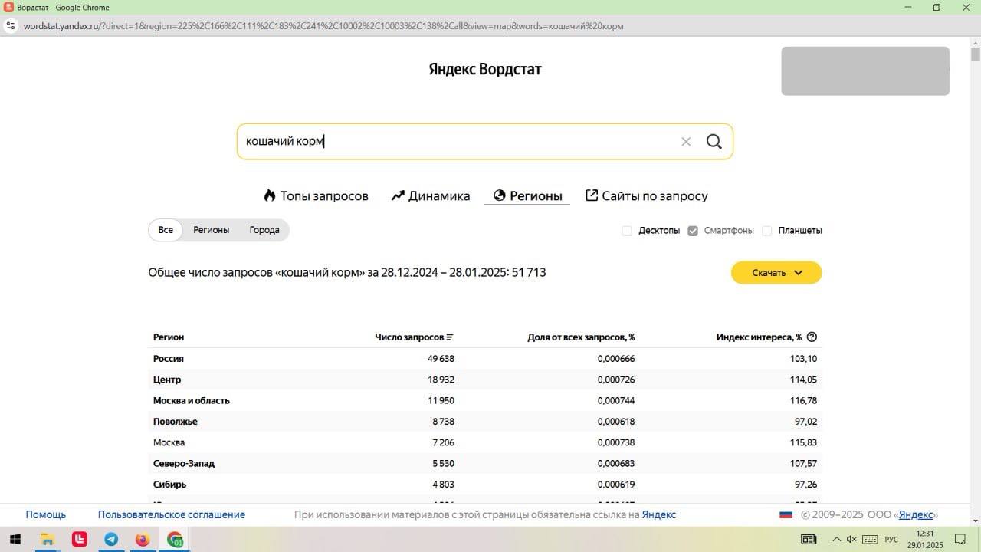The image size is (981, 552).
Task: Click into the кошачий корм search field
Action: pos(460,142)
